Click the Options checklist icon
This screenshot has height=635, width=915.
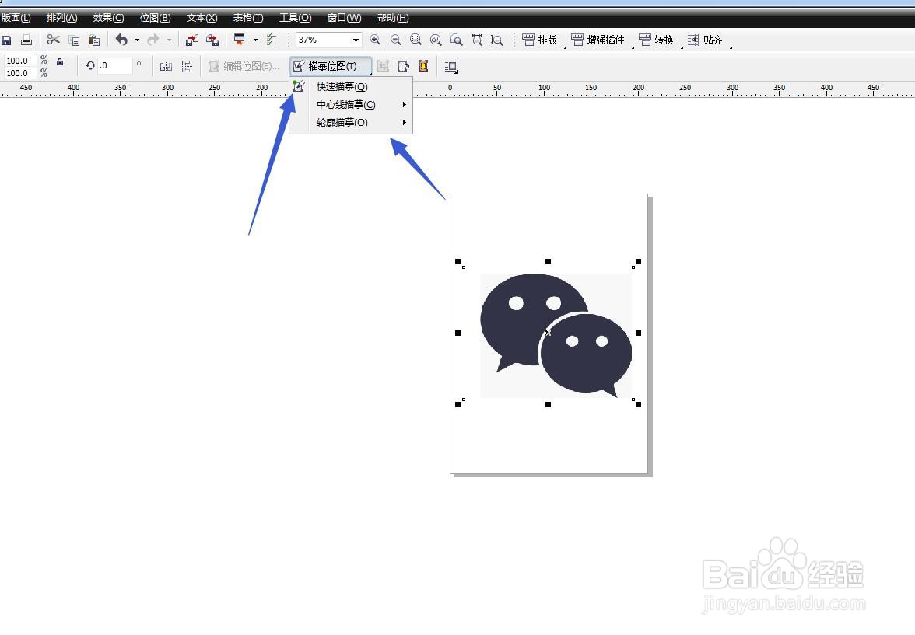click(x=272, y=40)
